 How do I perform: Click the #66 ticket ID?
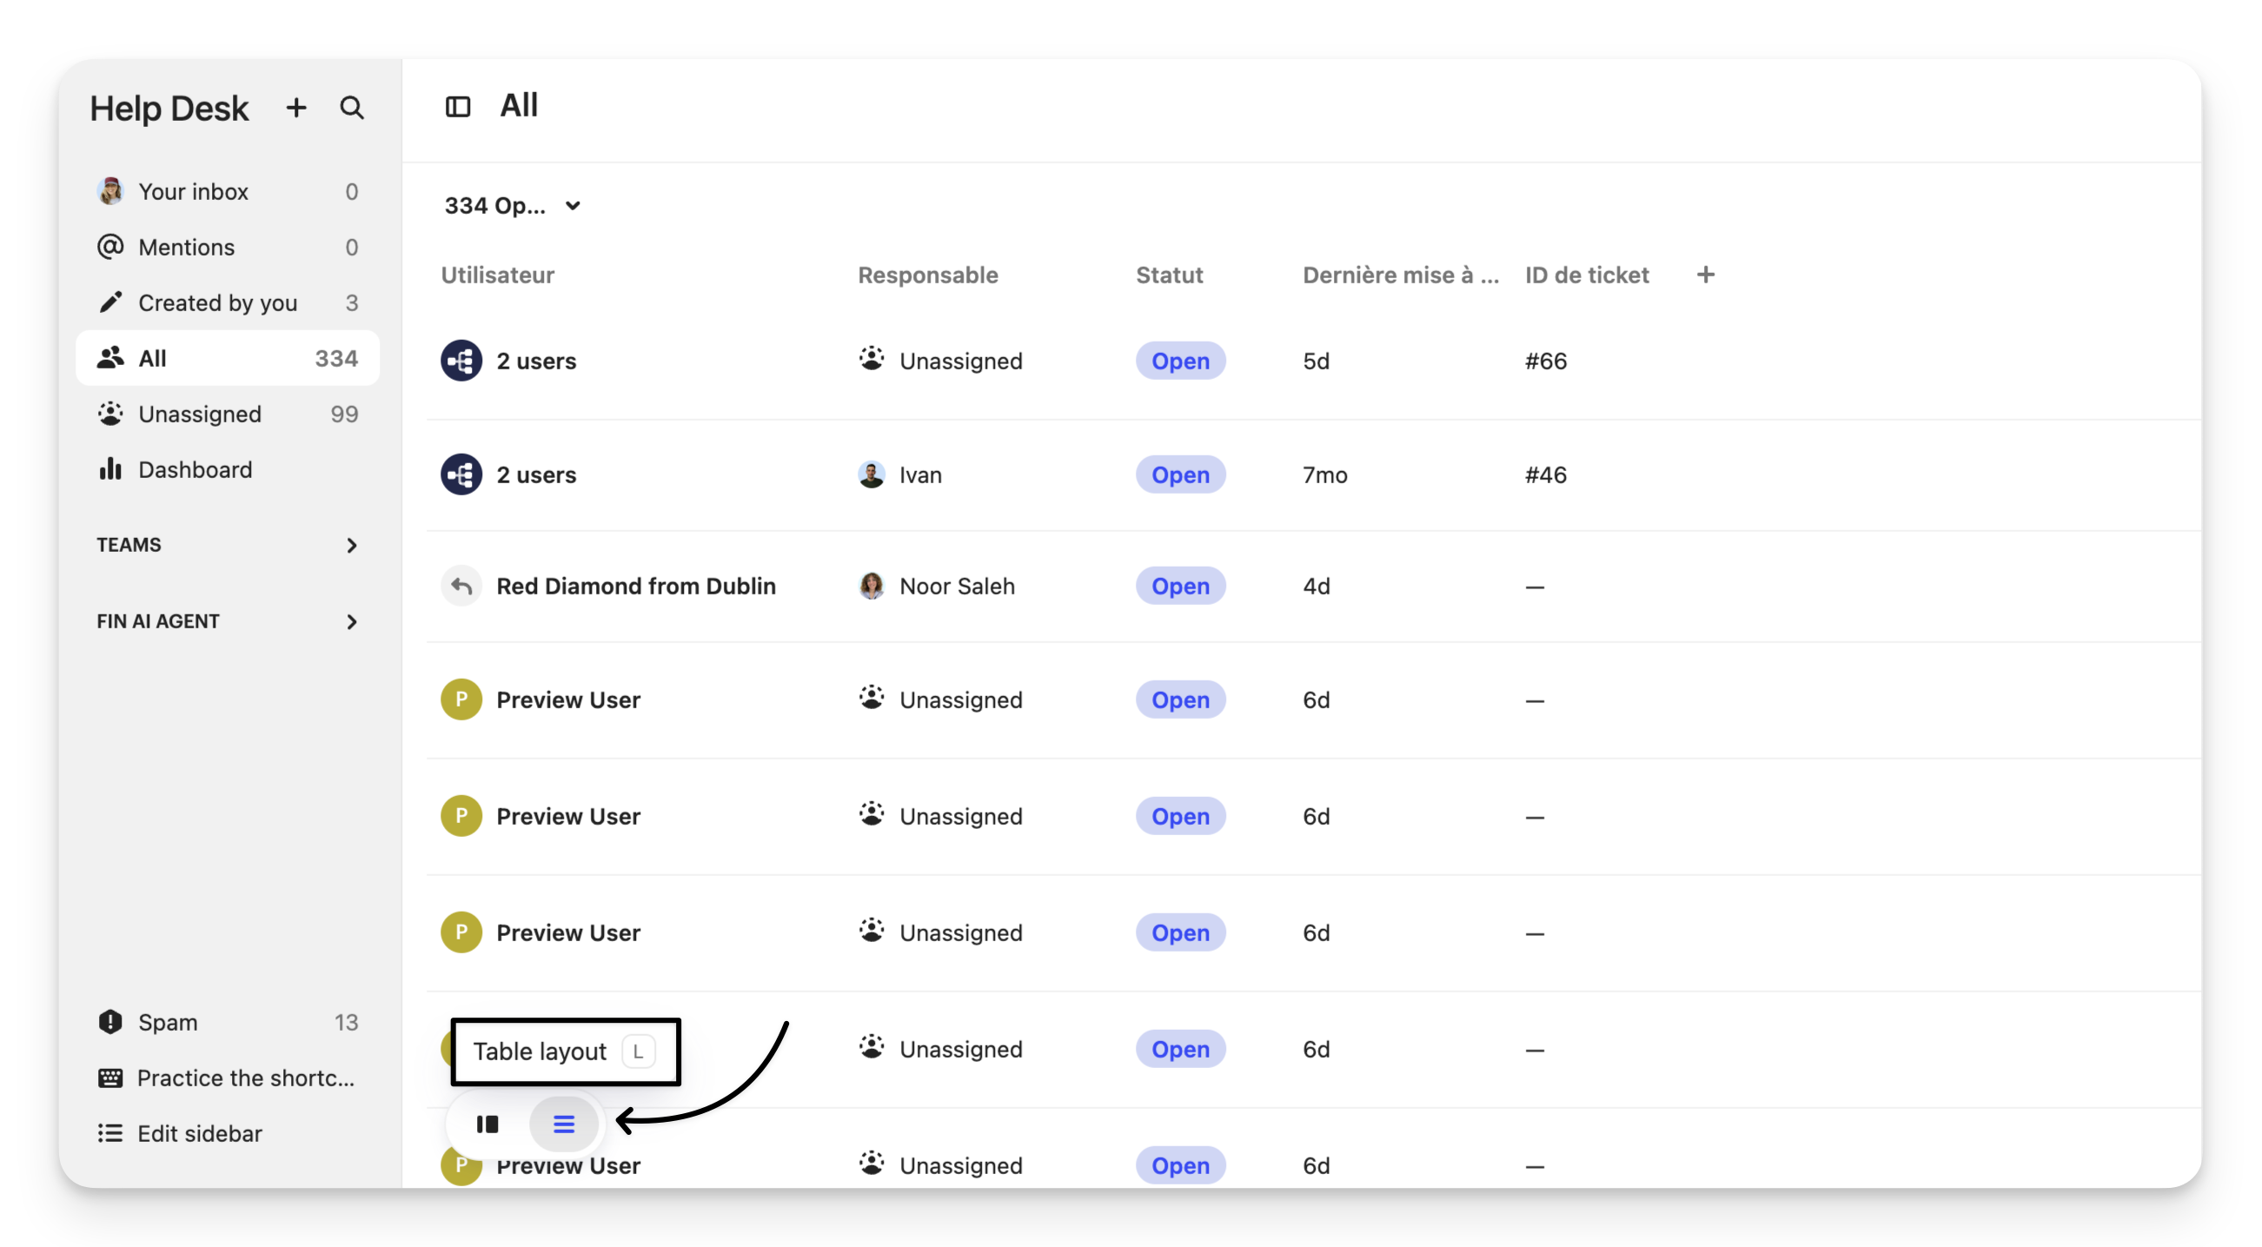click(1545, 361)
